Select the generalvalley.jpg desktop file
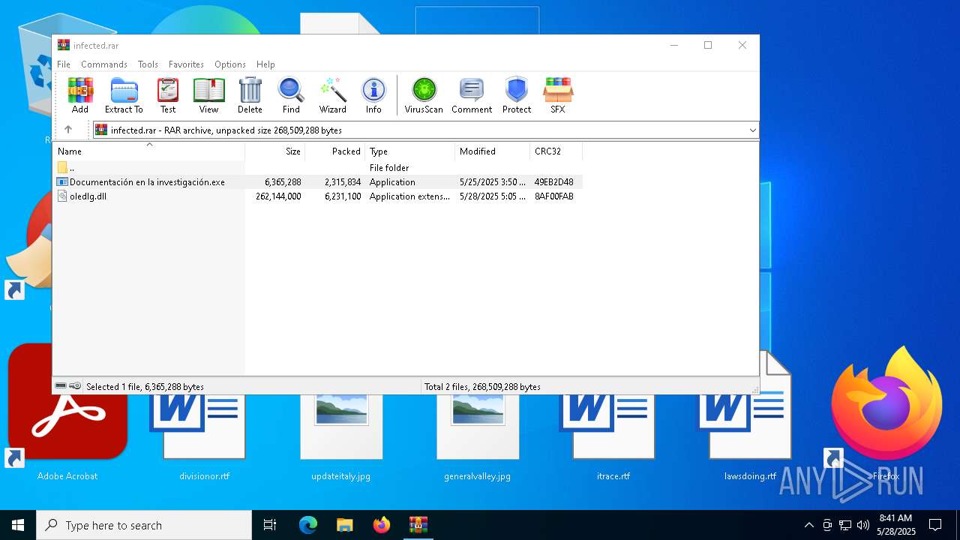Image resolution: width=960 pixels, height=540 pixels. (477, 438)
